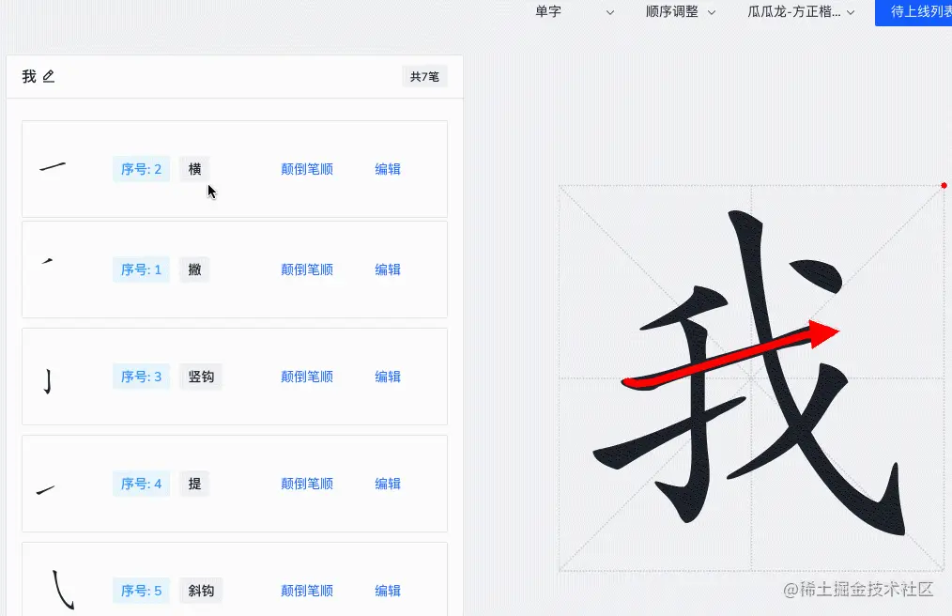Open the 瓜瓜龙-方正楷 font dropdown
The image size is (952, 616).
800,12
